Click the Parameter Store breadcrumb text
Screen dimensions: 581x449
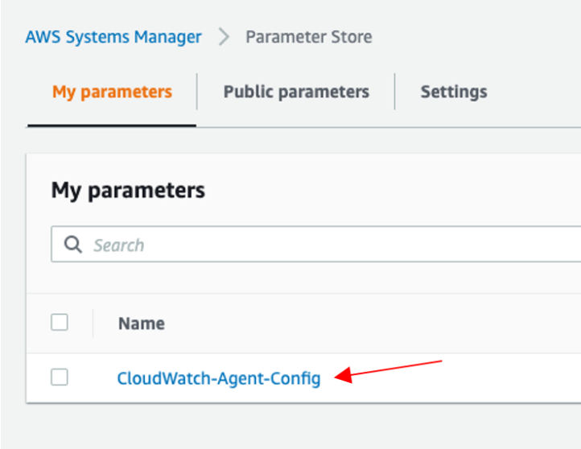point(309,37)
